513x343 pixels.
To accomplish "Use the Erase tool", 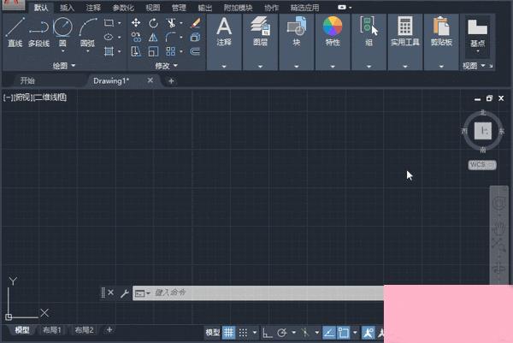I will (195, 22).
